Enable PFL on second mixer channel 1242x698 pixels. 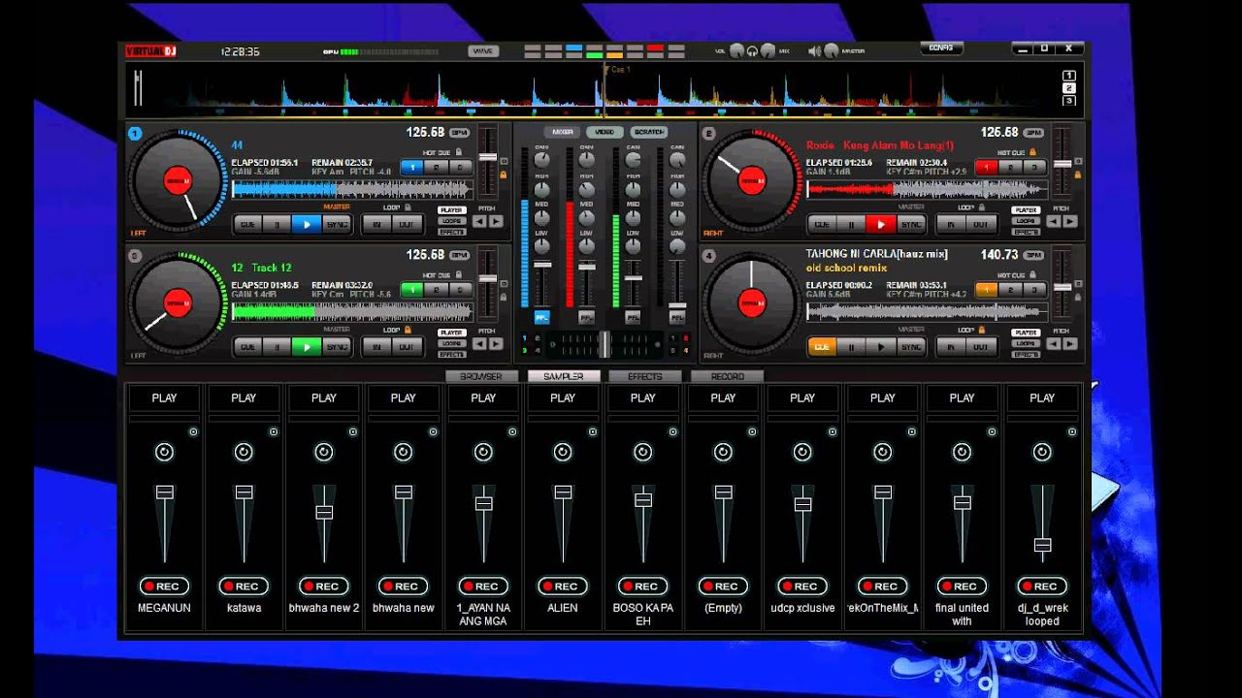586,317
